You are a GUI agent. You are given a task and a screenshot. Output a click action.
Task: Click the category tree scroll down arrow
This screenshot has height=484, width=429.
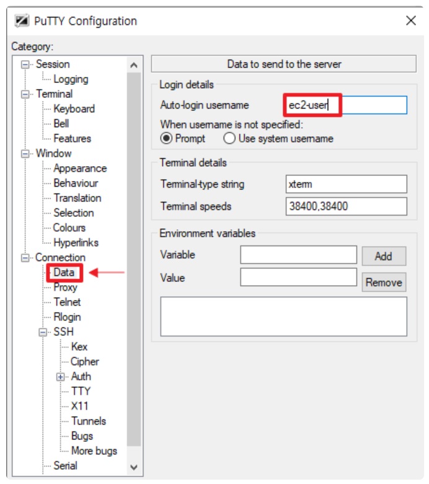coord(134,467)
